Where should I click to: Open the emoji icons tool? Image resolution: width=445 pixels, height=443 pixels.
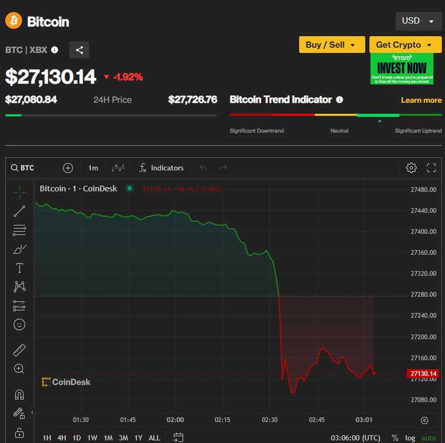(x=19, y=324)
